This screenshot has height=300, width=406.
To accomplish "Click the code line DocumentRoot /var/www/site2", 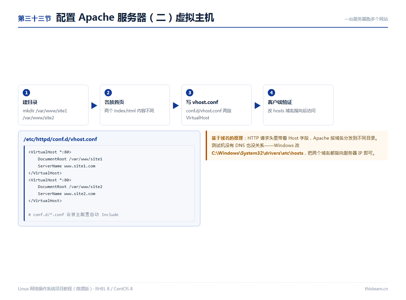I will (70, 187).
